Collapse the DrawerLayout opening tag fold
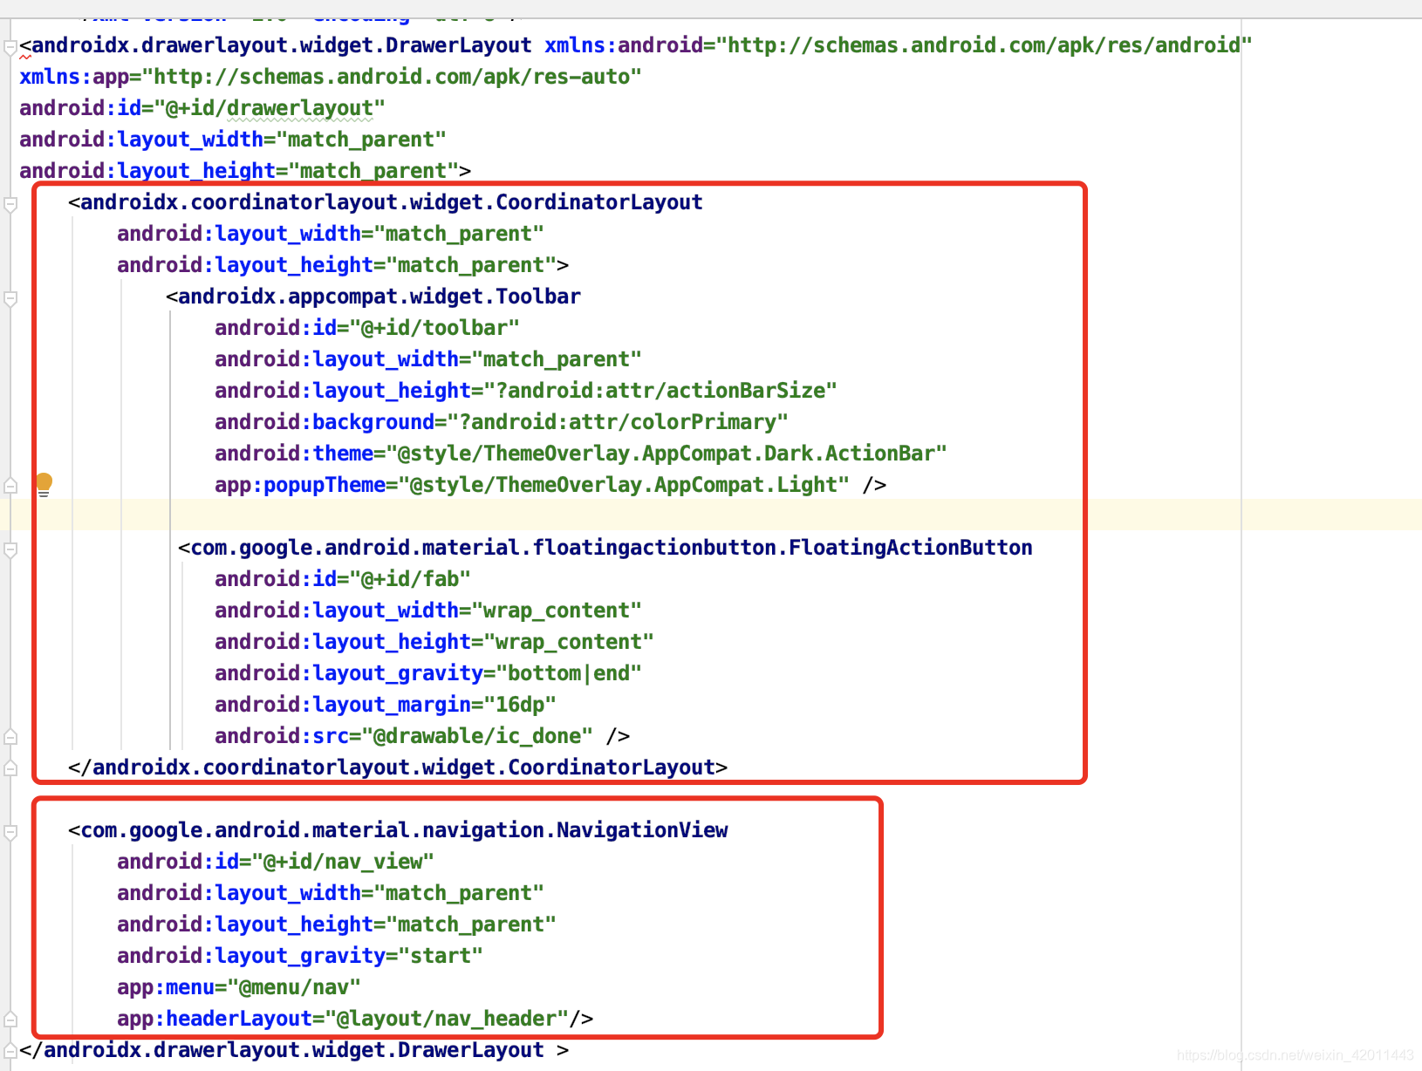 click(x=10, y=47)
